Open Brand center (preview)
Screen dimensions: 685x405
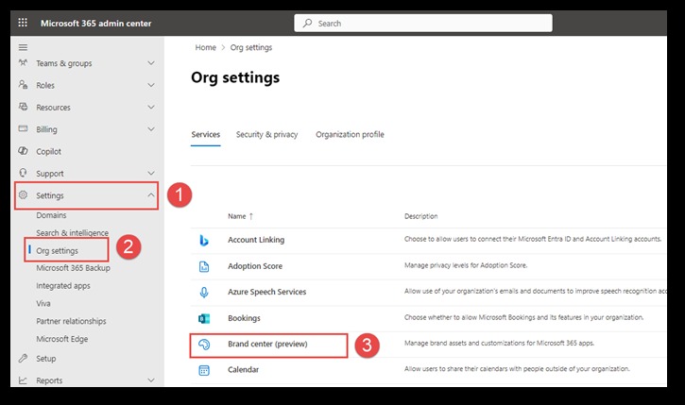pos(267,344)
